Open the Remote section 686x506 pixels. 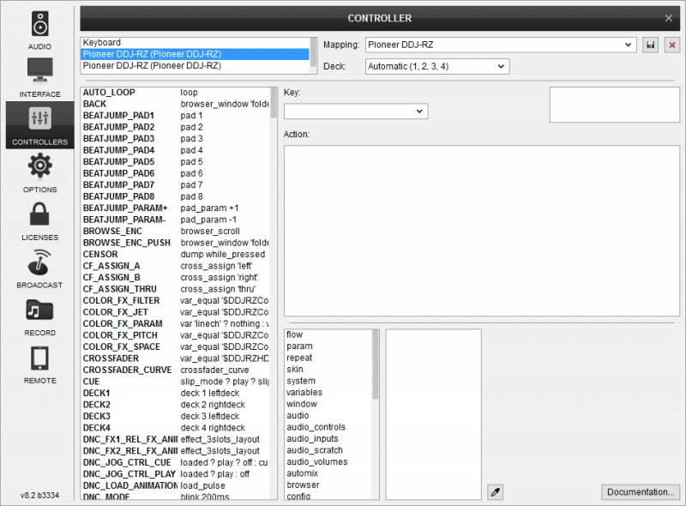39,364
